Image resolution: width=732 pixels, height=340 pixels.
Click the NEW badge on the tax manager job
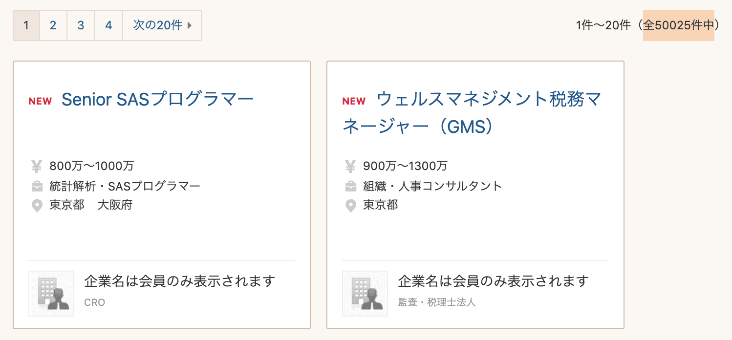click(354, 101)
